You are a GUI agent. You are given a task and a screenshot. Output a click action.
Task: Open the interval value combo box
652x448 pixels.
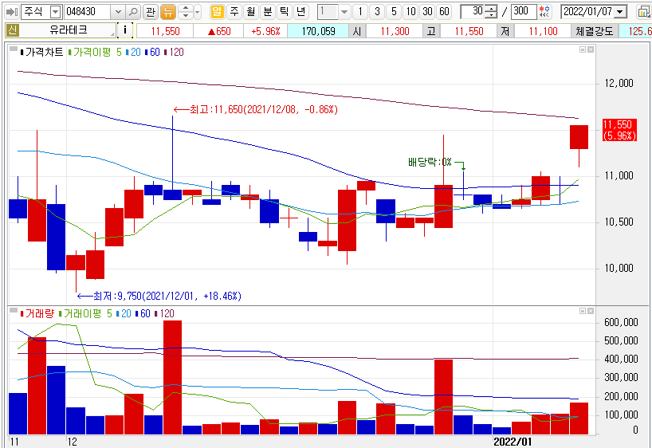click(333, 12)
